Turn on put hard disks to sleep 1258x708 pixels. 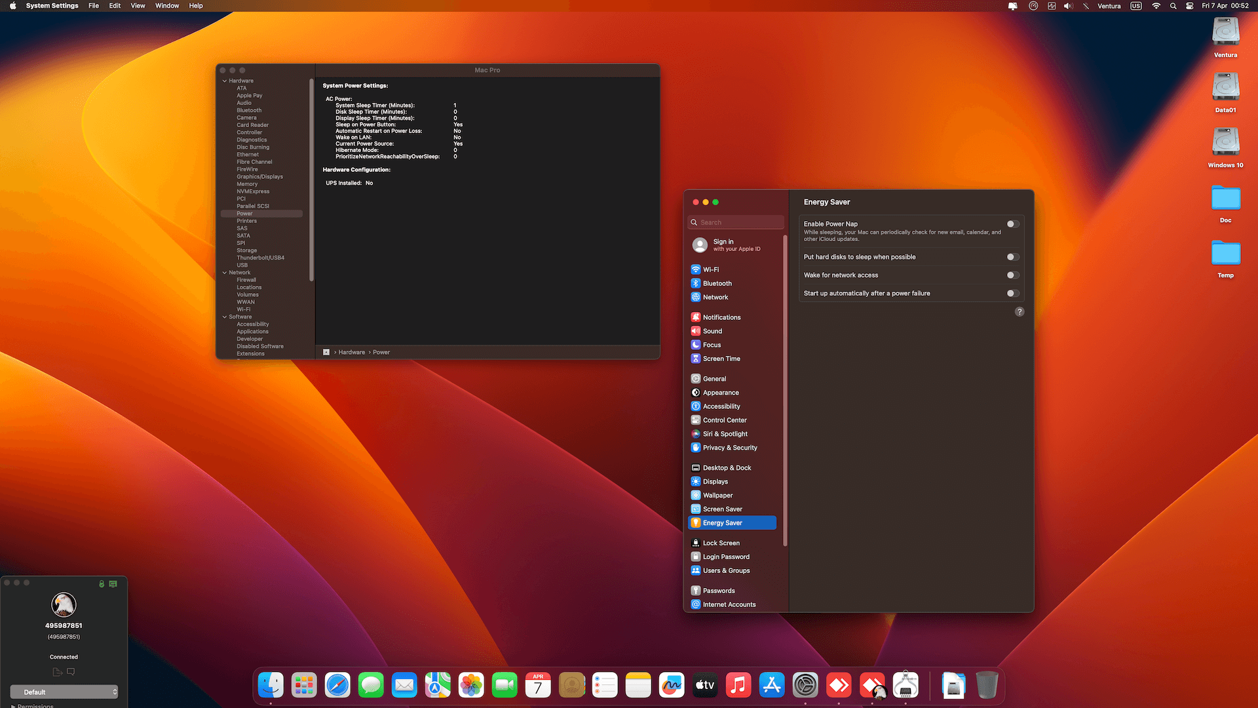[x=1012, y=257]
